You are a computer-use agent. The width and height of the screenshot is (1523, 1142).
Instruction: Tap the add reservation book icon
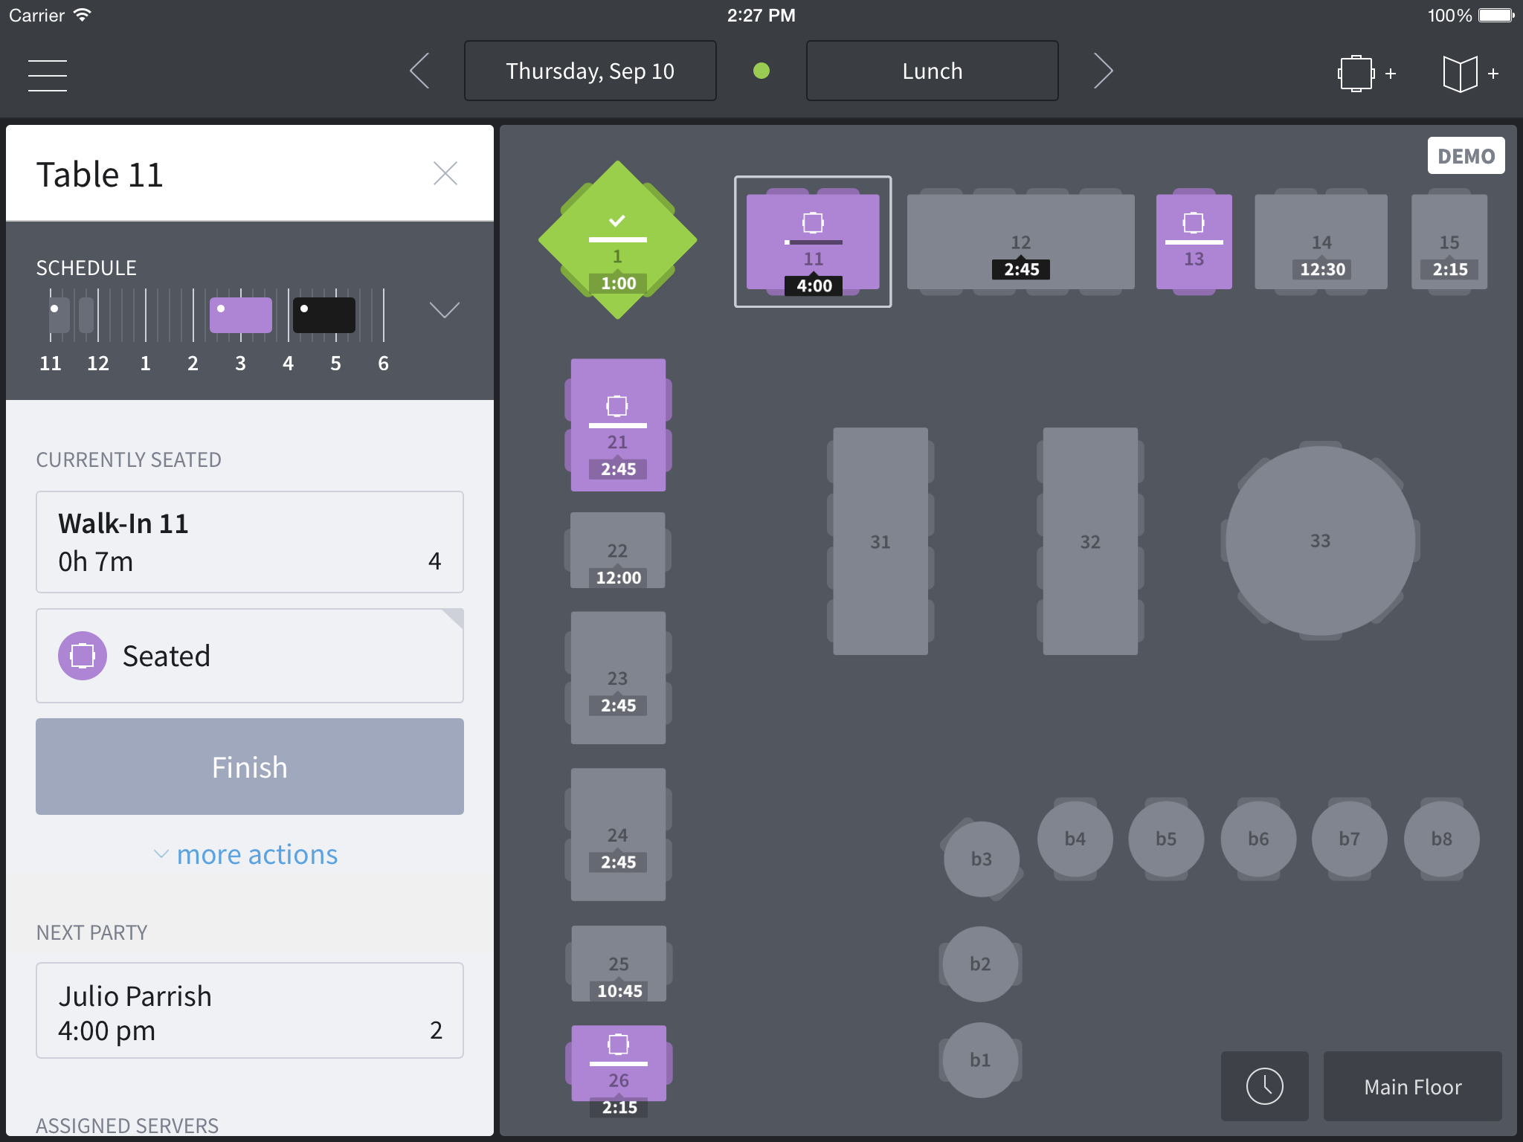click(x=1469, y=73)
